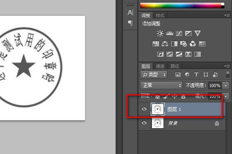Click the 图层 1 layer name
Image resolution: width=232 pixels, height=154 pixels.
pos(174,109)
